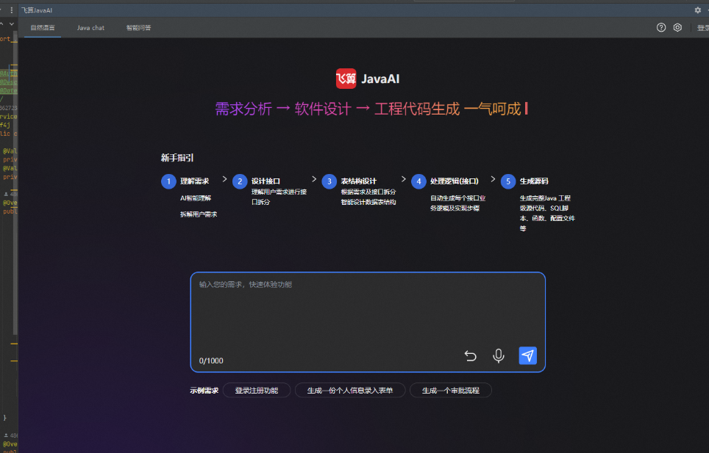Open the tool window gear options
Viewport: 709px width, 453px height.
(x=698, y=10)
